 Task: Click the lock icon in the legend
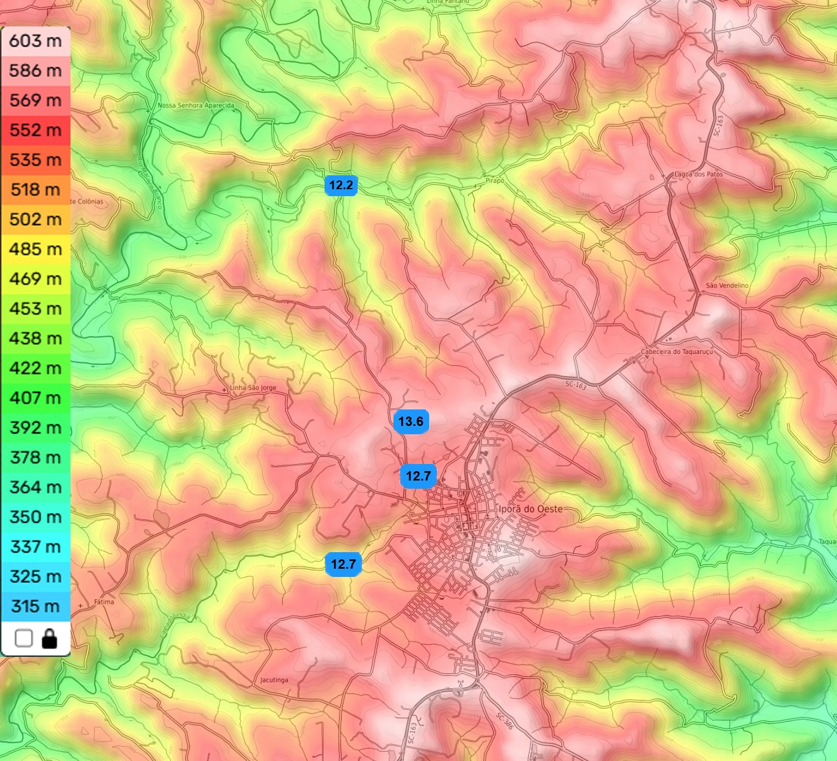pyautogui.click(x=50, y=639)
